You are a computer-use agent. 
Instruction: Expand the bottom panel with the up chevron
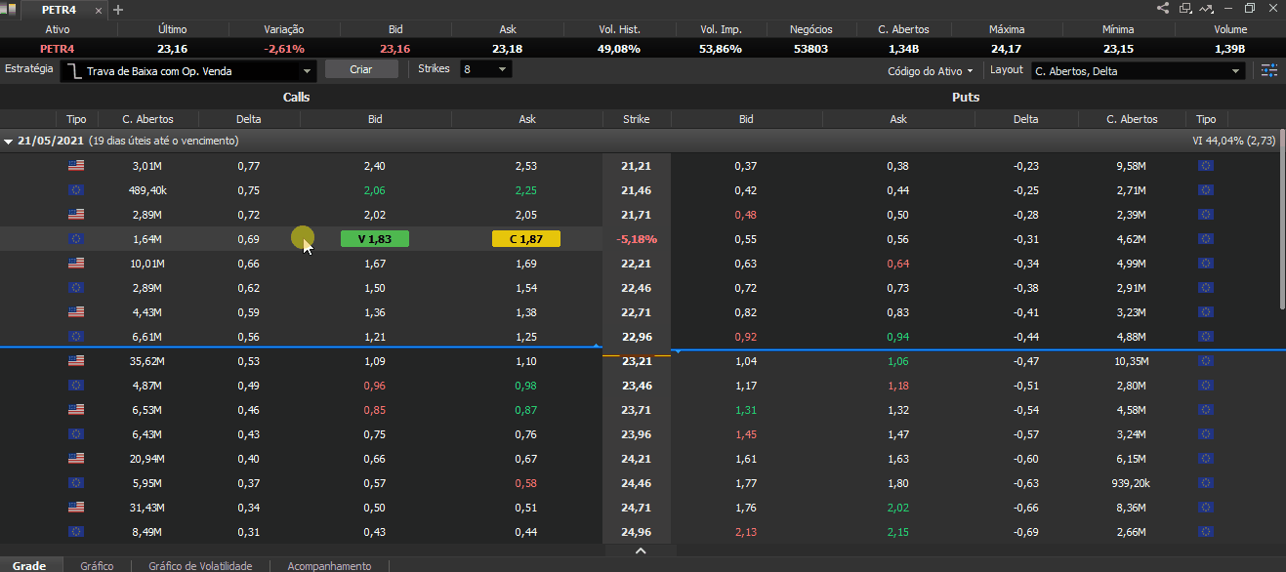pos(642,552)
